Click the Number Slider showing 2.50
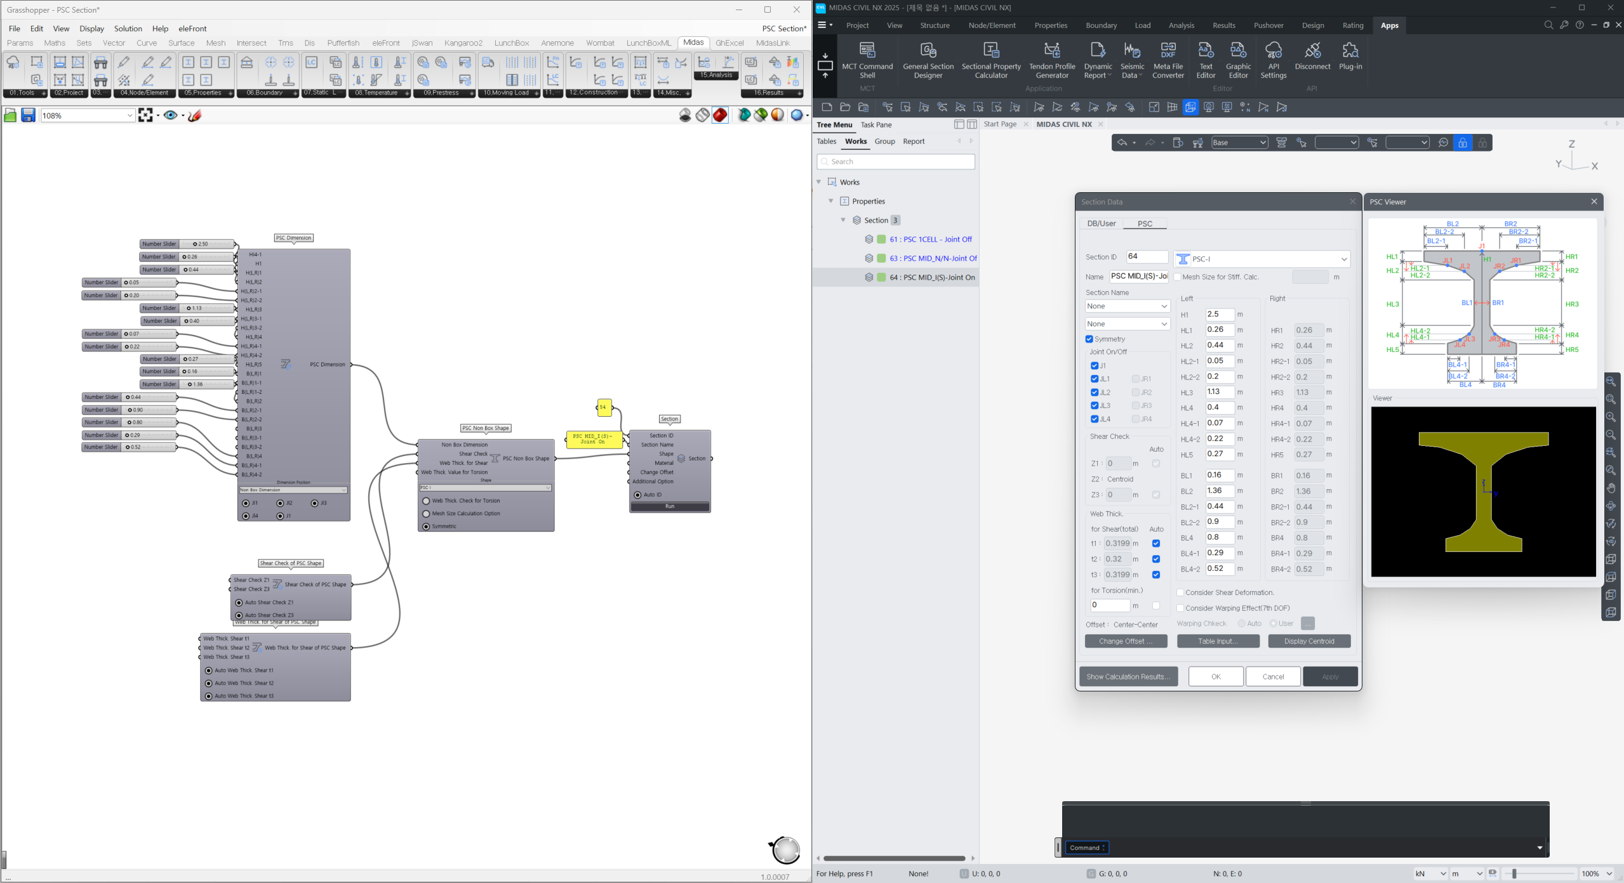 pyautogui.click(x=187, y=244)
